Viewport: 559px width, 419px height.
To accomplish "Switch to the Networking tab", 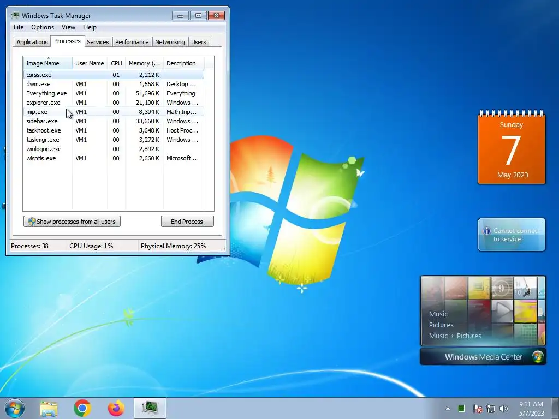I will pyautogui.click(x=170, y=42).
